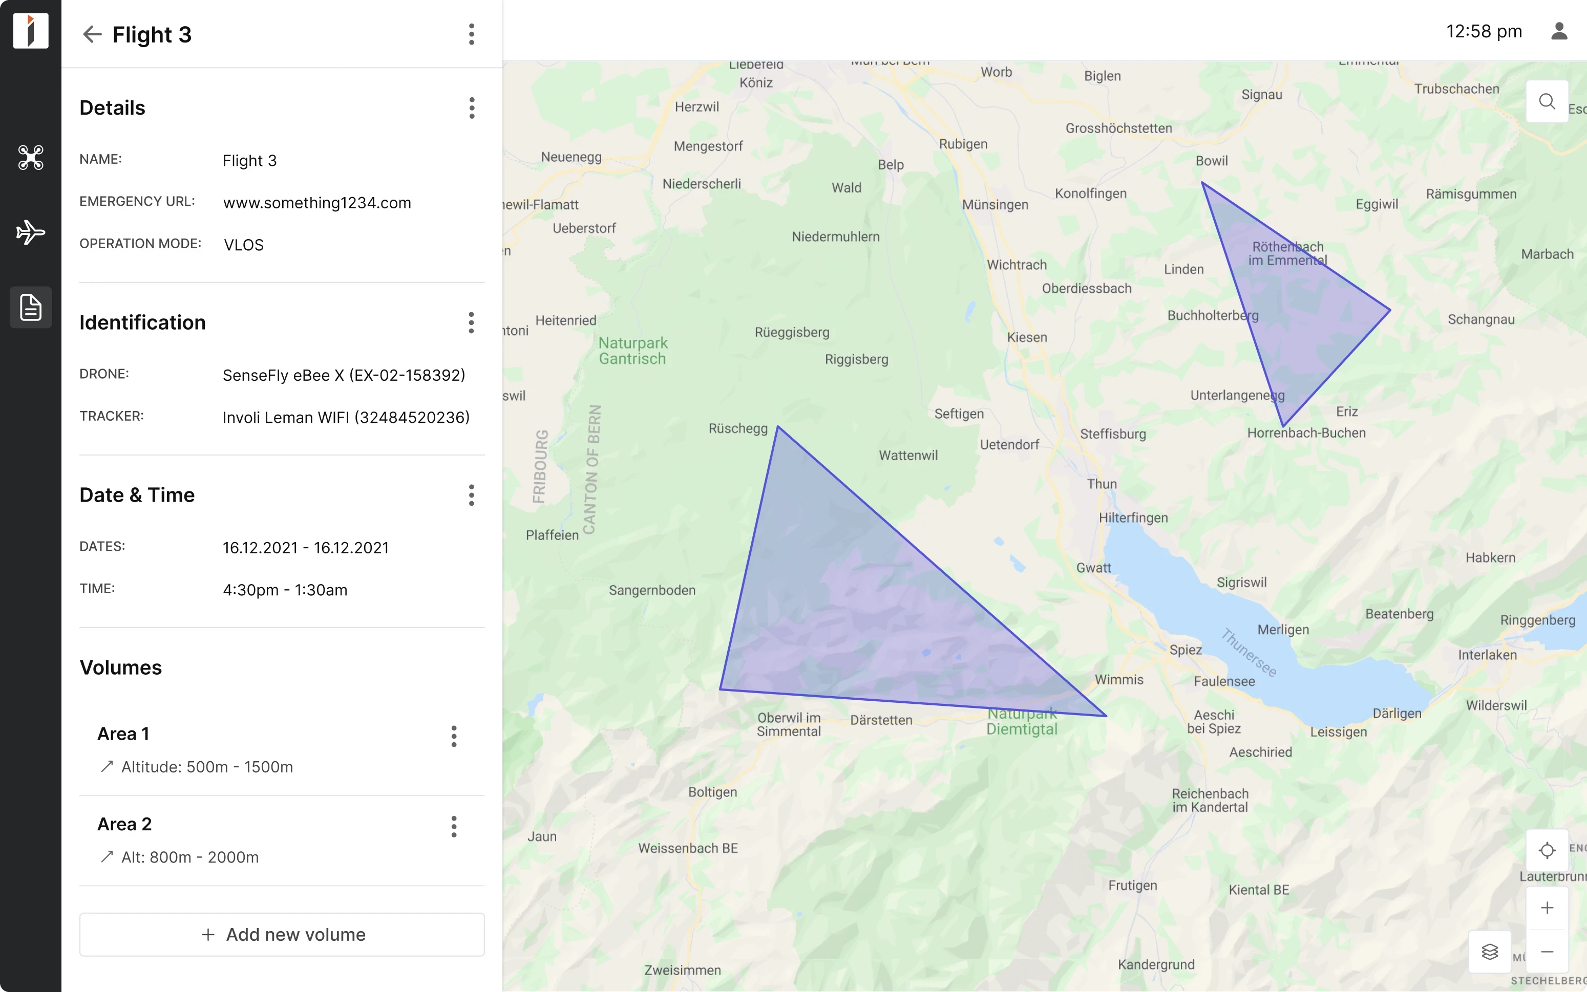Center map using the locate crosshair icon
Screen dimensions: 1587x992
[x=1547, y=850]
